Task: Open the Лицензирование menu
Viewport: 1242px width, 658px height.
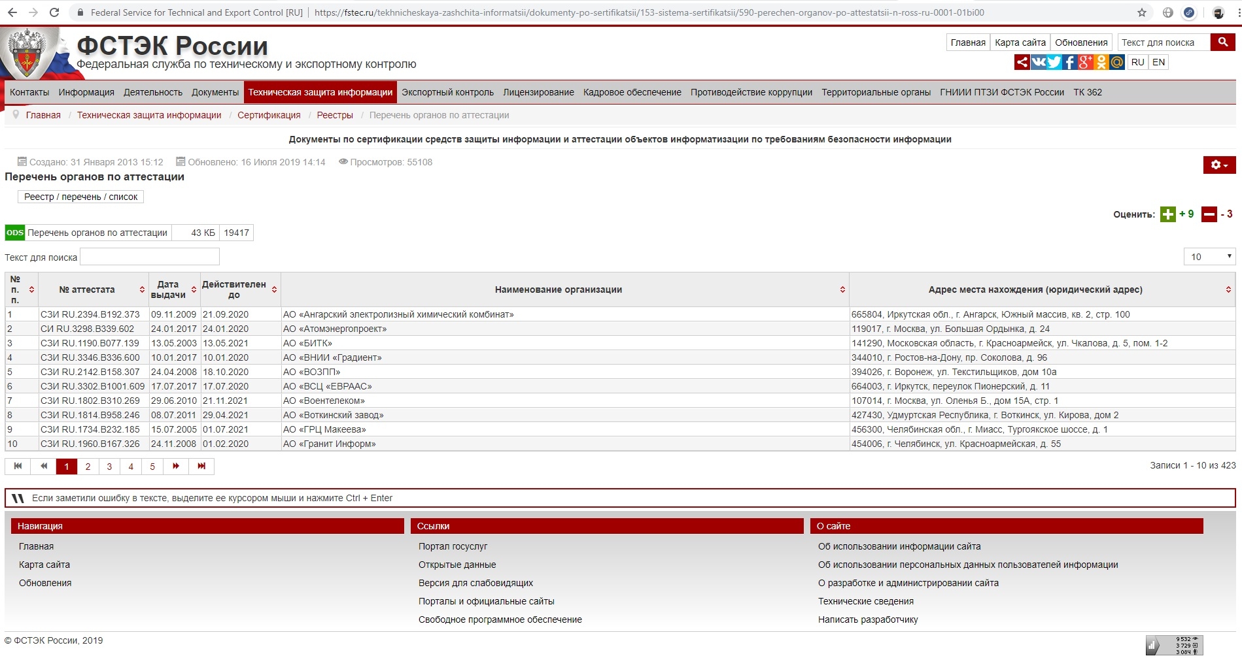Action: pos(538,92)
